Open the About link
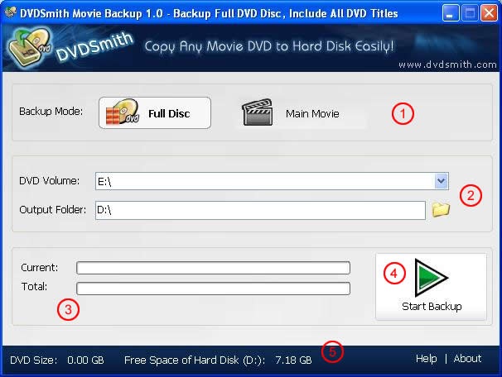 (x=467, y=359)
